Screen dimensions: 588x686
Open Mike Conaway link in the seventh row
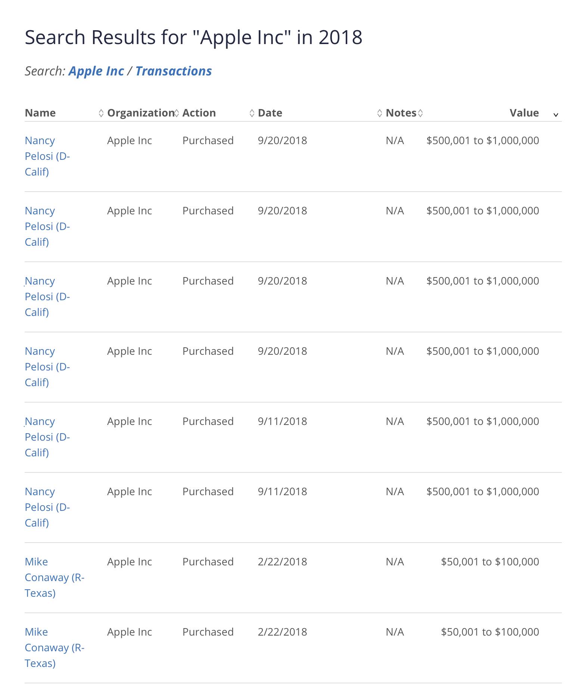[55, 577]
